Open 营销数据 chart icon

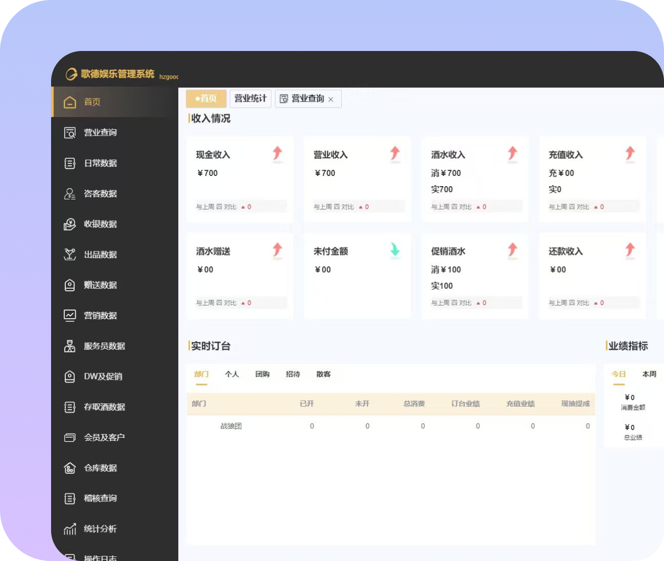coord(70,316)
